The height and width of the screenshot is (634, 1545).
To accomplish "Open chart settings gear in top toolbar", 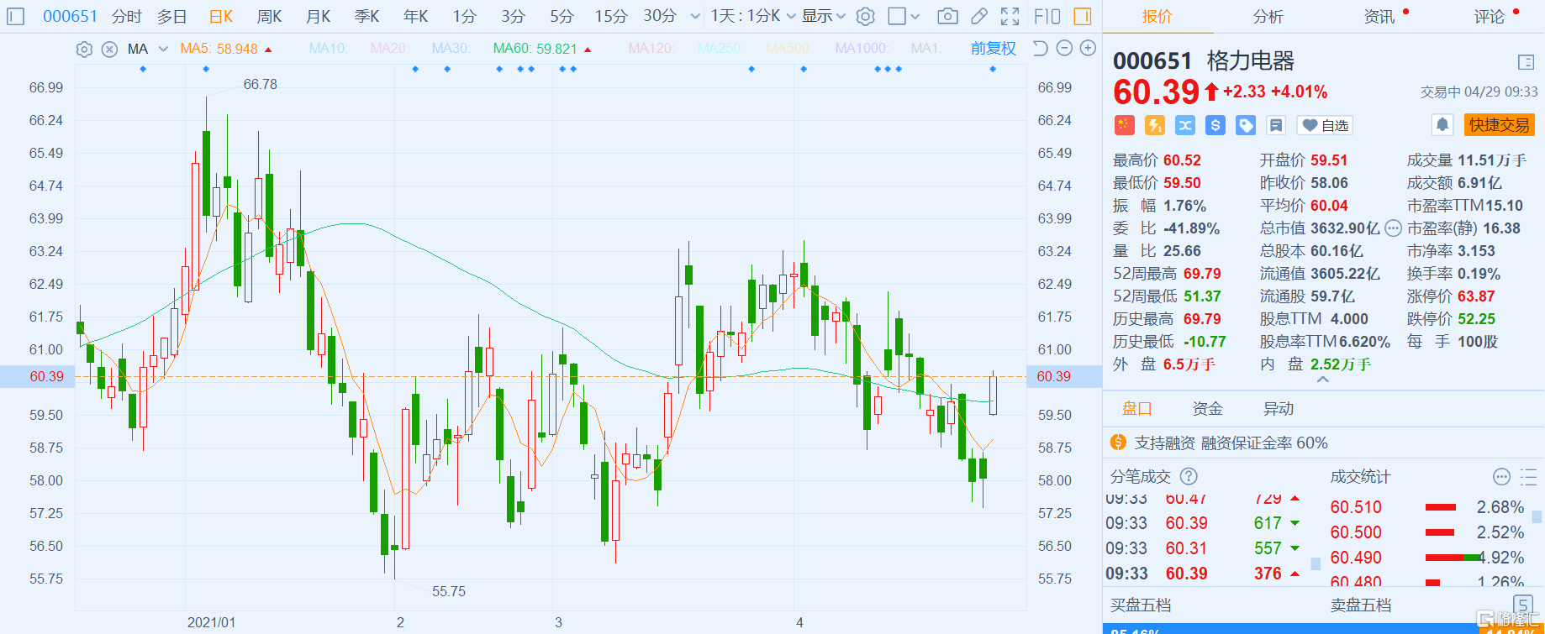I will click(866, 16).
